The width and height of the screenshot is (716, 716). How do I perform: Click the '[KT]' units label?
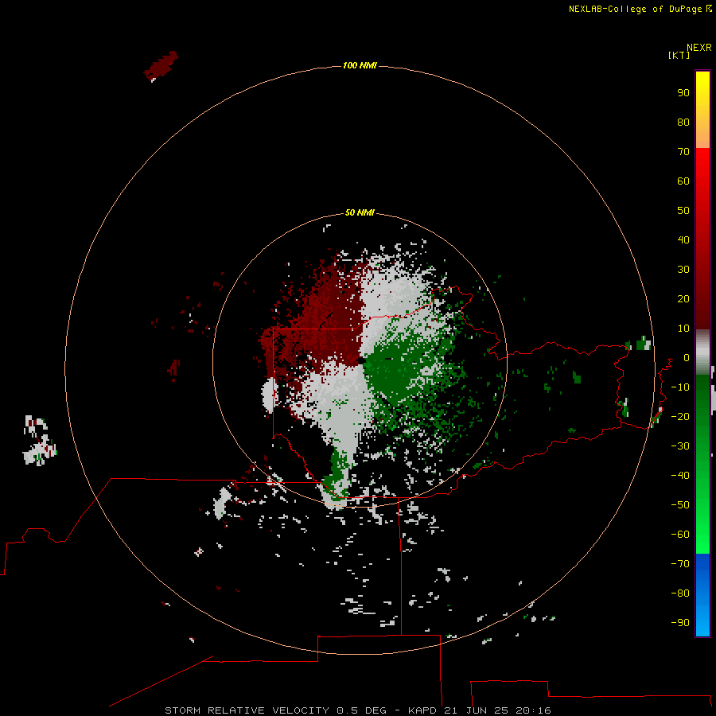click(x=679, y=55)
